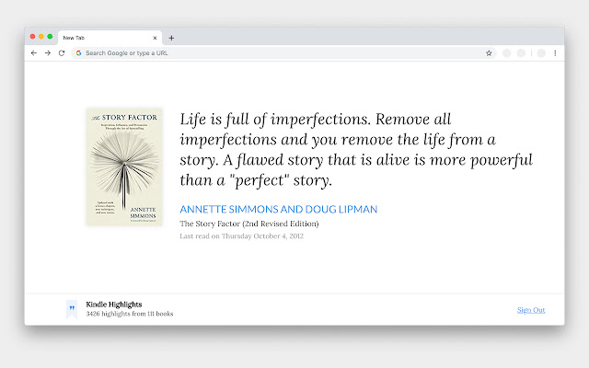Focus the Search Google or type a URL field
This screenshot has height=368, width=589.
(276, 53)
